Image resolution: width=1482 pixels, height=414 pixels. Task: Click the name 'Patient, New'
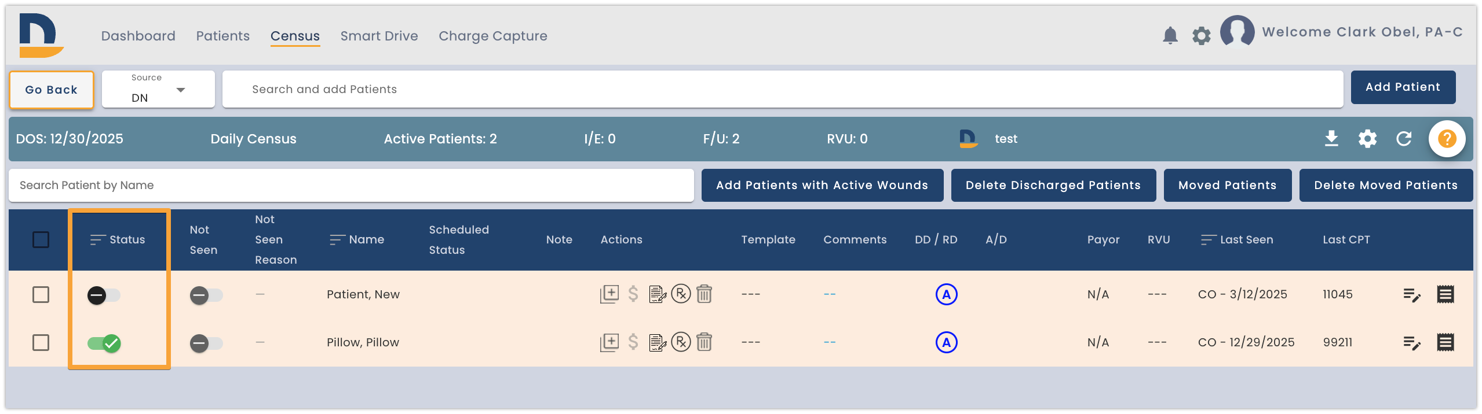click(x=363, y=294)
